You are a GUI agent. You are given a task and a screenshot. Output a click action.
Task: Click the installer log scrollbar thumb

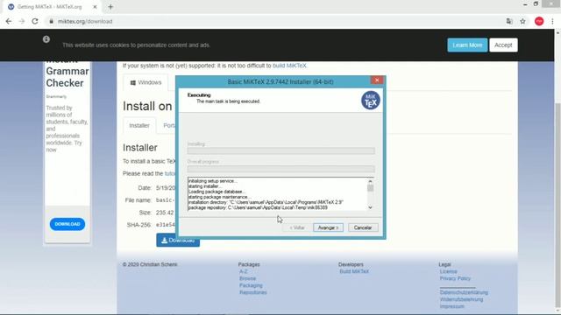click(370, 188)
